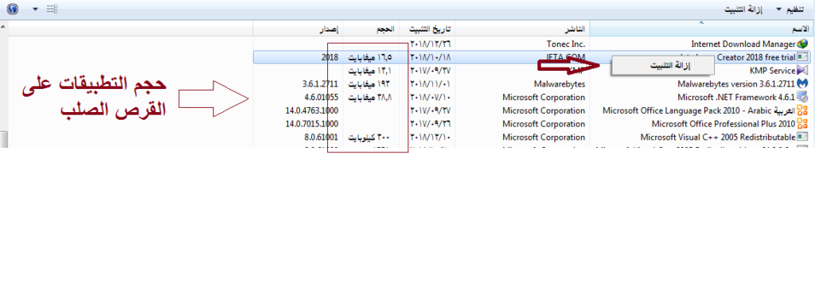Click Microsoft Corporation in Office Professional Plus row
This screenshot has width=815, height=290.
pyautogui.click(x=544, y=124)
